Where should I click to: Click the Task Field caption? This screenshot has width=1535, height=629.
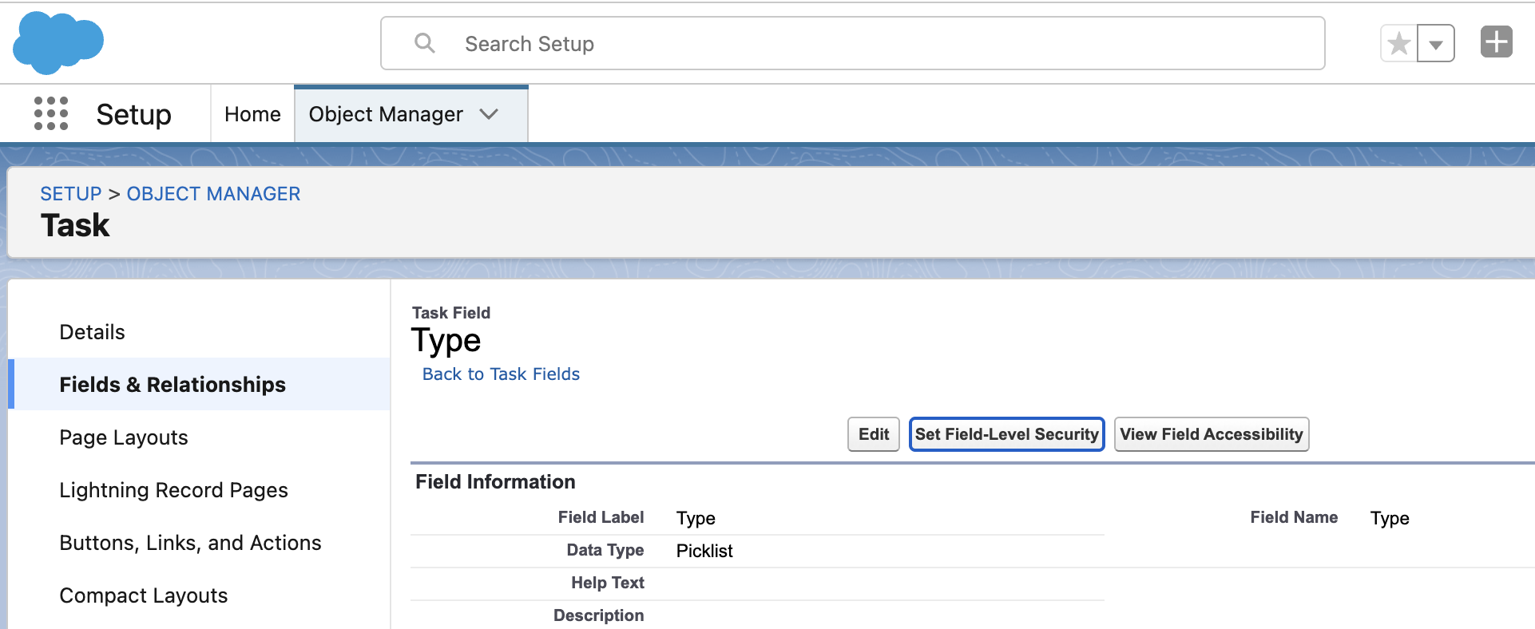(x=451, y=313)
